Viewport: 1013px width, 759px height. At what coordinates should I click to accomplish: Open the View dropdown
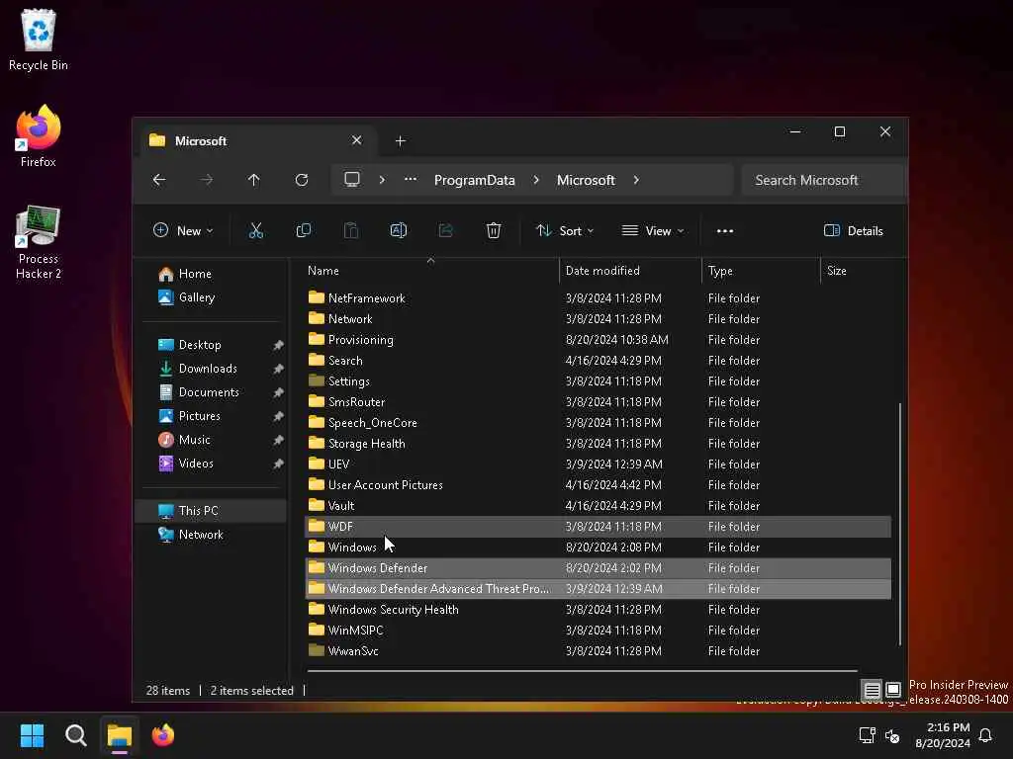[653, 230]
